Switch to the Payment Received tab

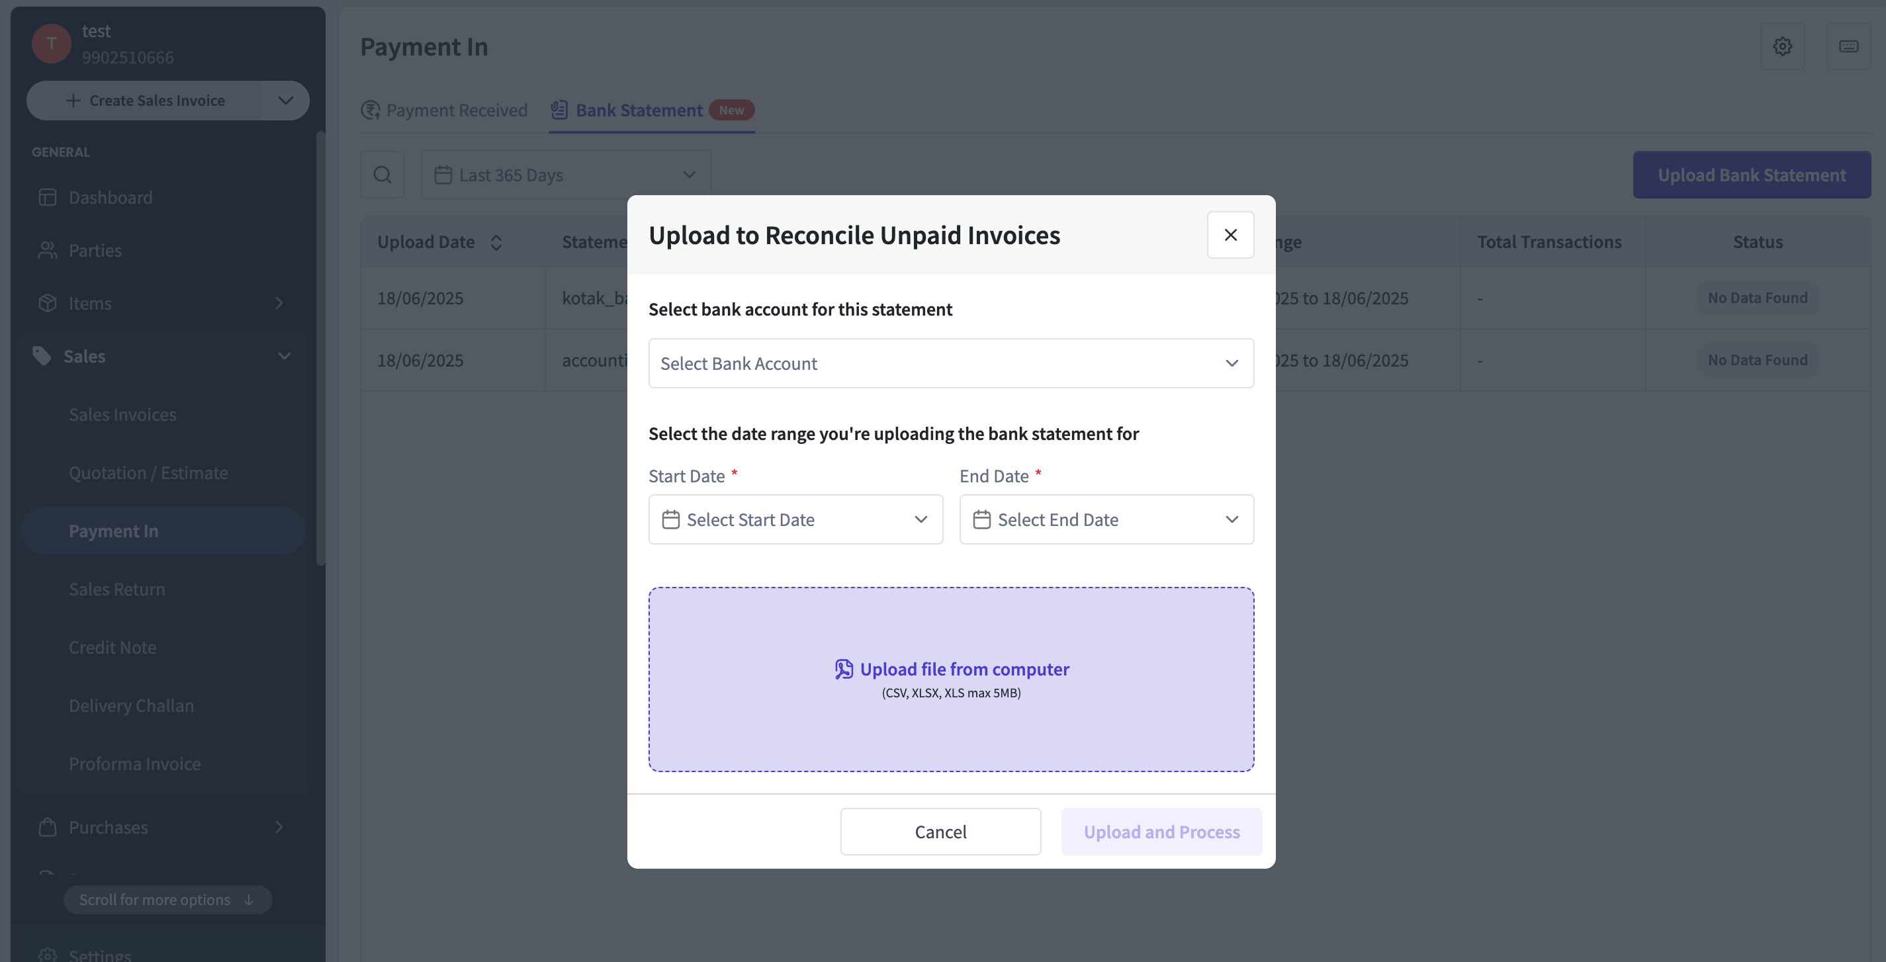tap(443, 110)
